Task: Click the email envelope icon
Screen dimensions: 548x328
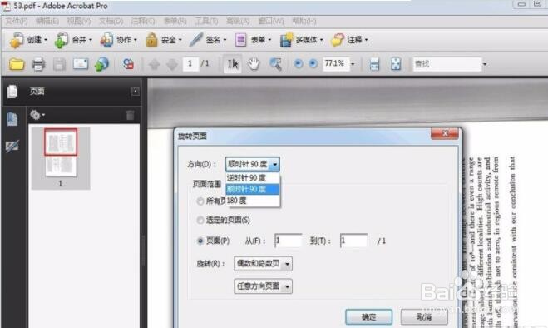Action: [x=81, y=64]
